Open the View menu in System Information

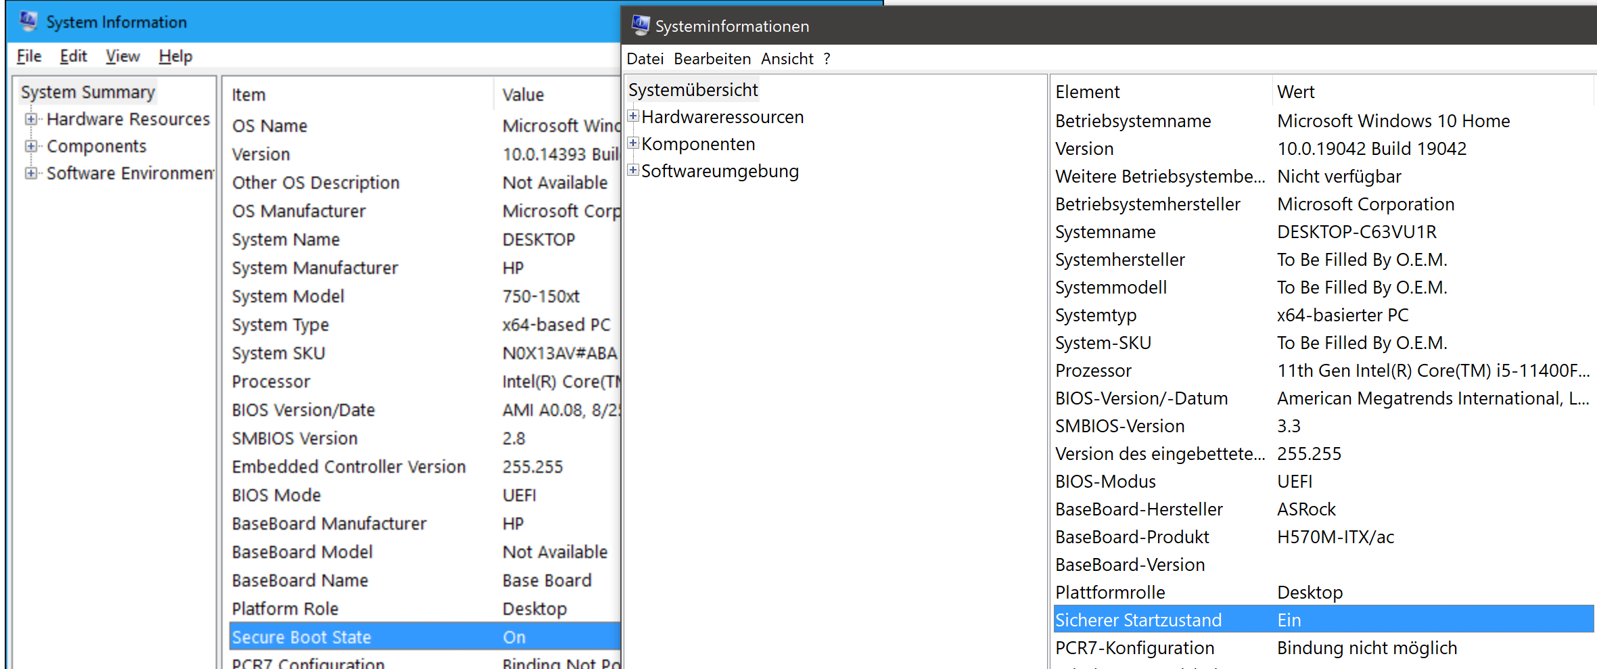pos(122,56)
